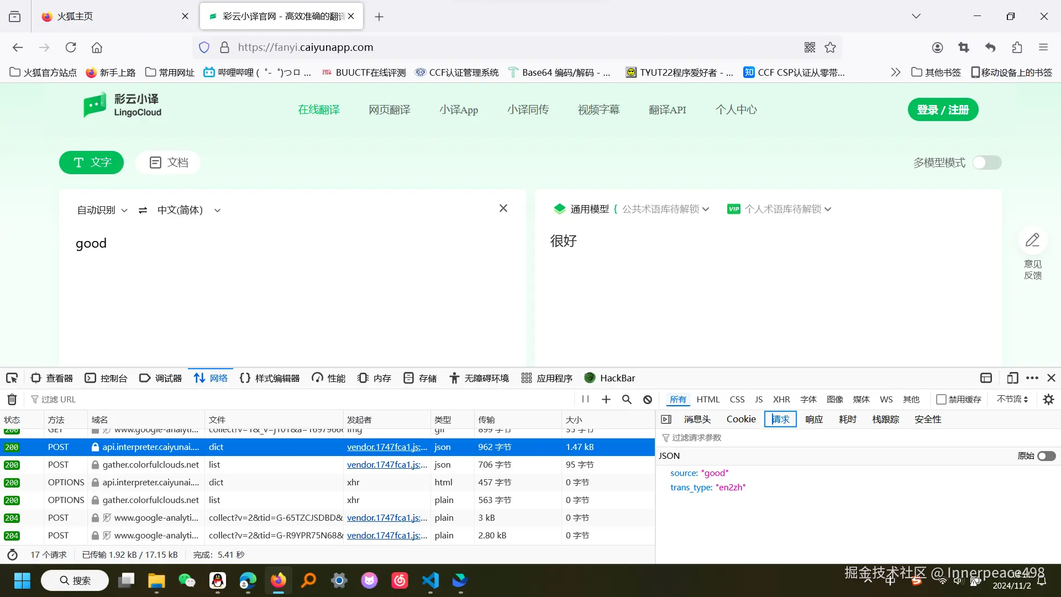Clear network requests with the trash icon
Image resolution: width=1061 pixels, height=597 pixels.
[12, 399]
